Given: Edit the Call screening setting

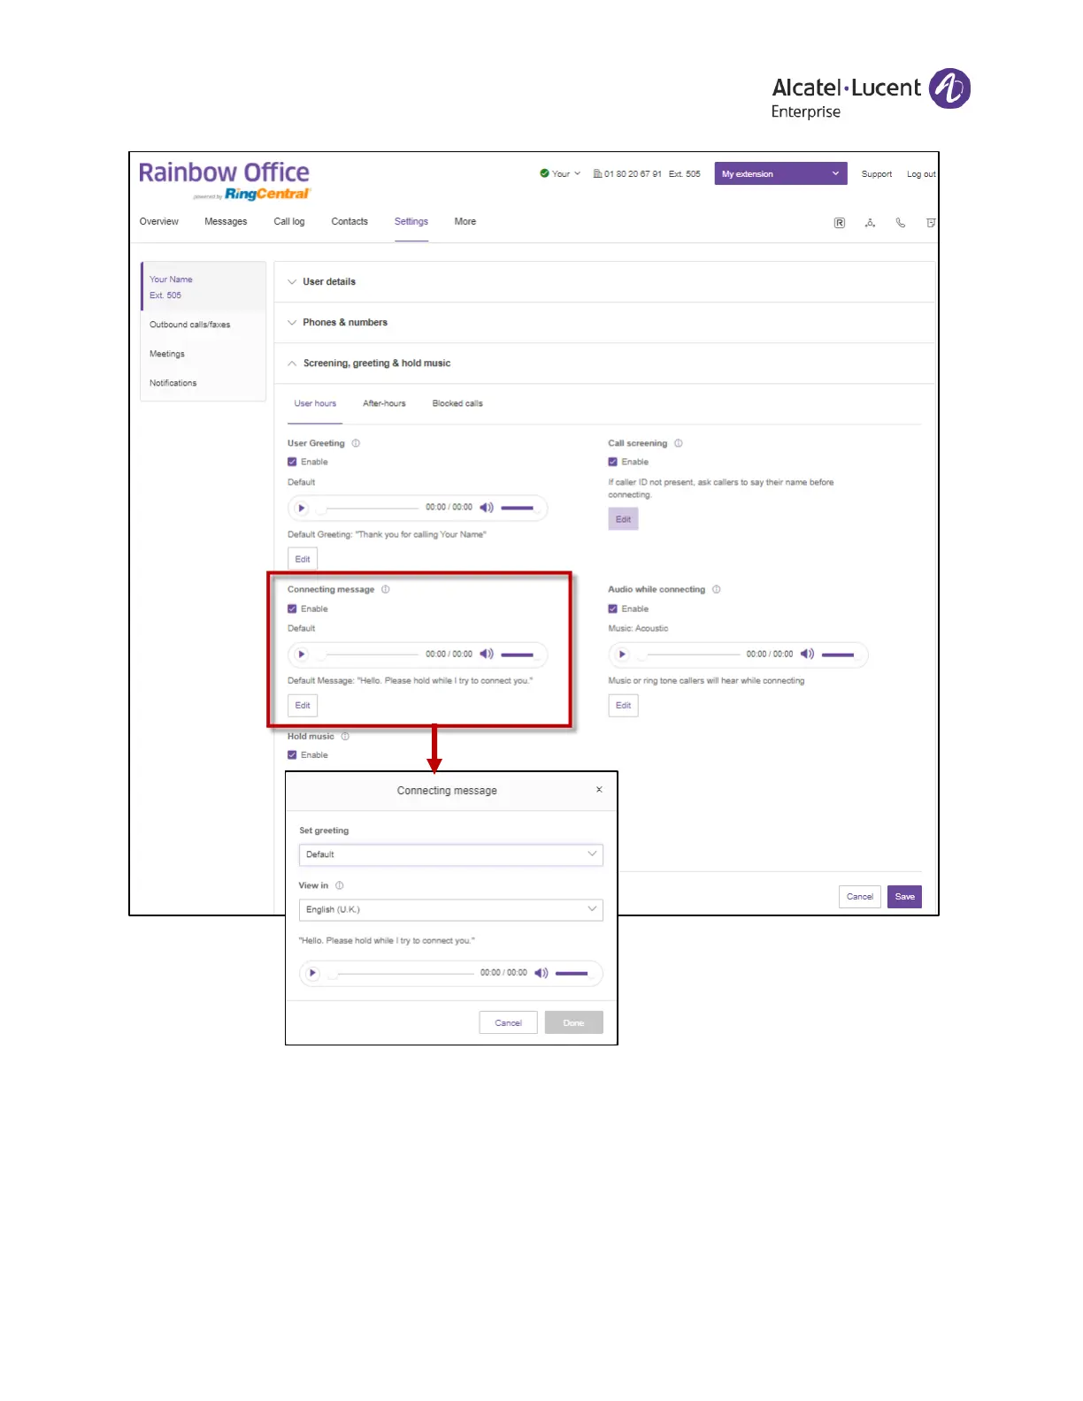Looking at the screenshot, I should [x=623, y=519].
